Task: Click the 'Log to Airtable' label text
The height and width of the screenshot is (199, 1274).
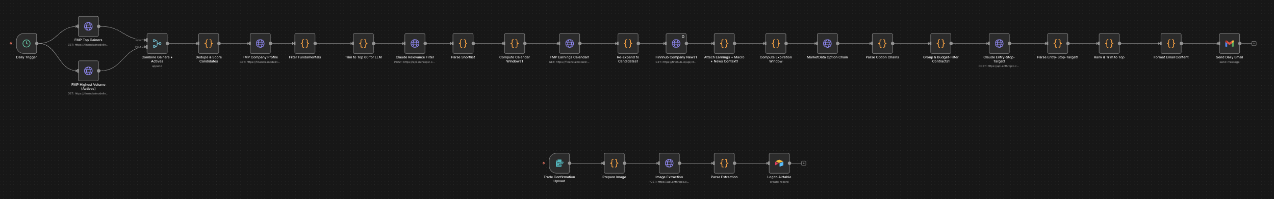Action: coord(779,177)
